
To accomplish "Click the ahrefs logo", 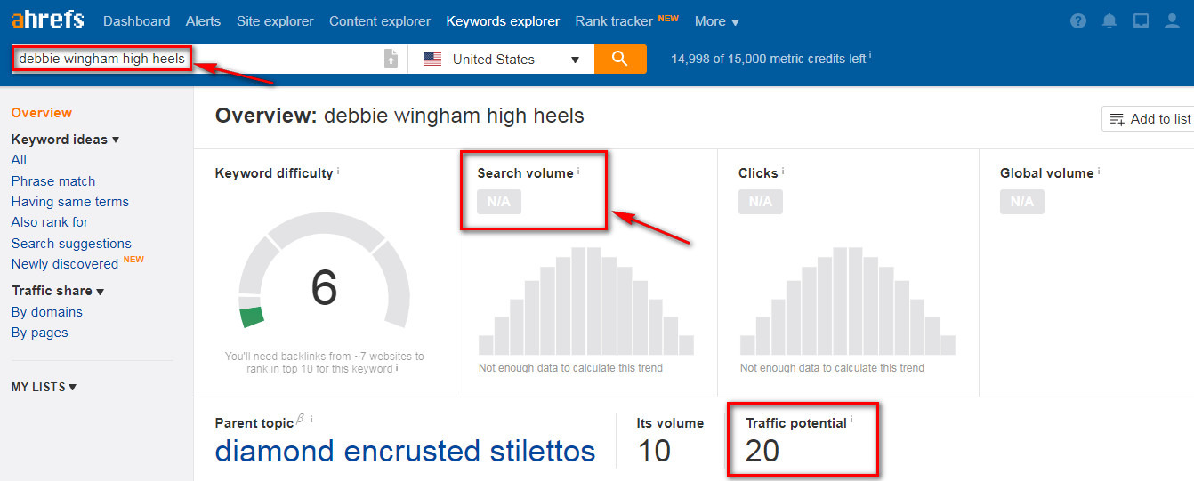I will tap(47, 20).
